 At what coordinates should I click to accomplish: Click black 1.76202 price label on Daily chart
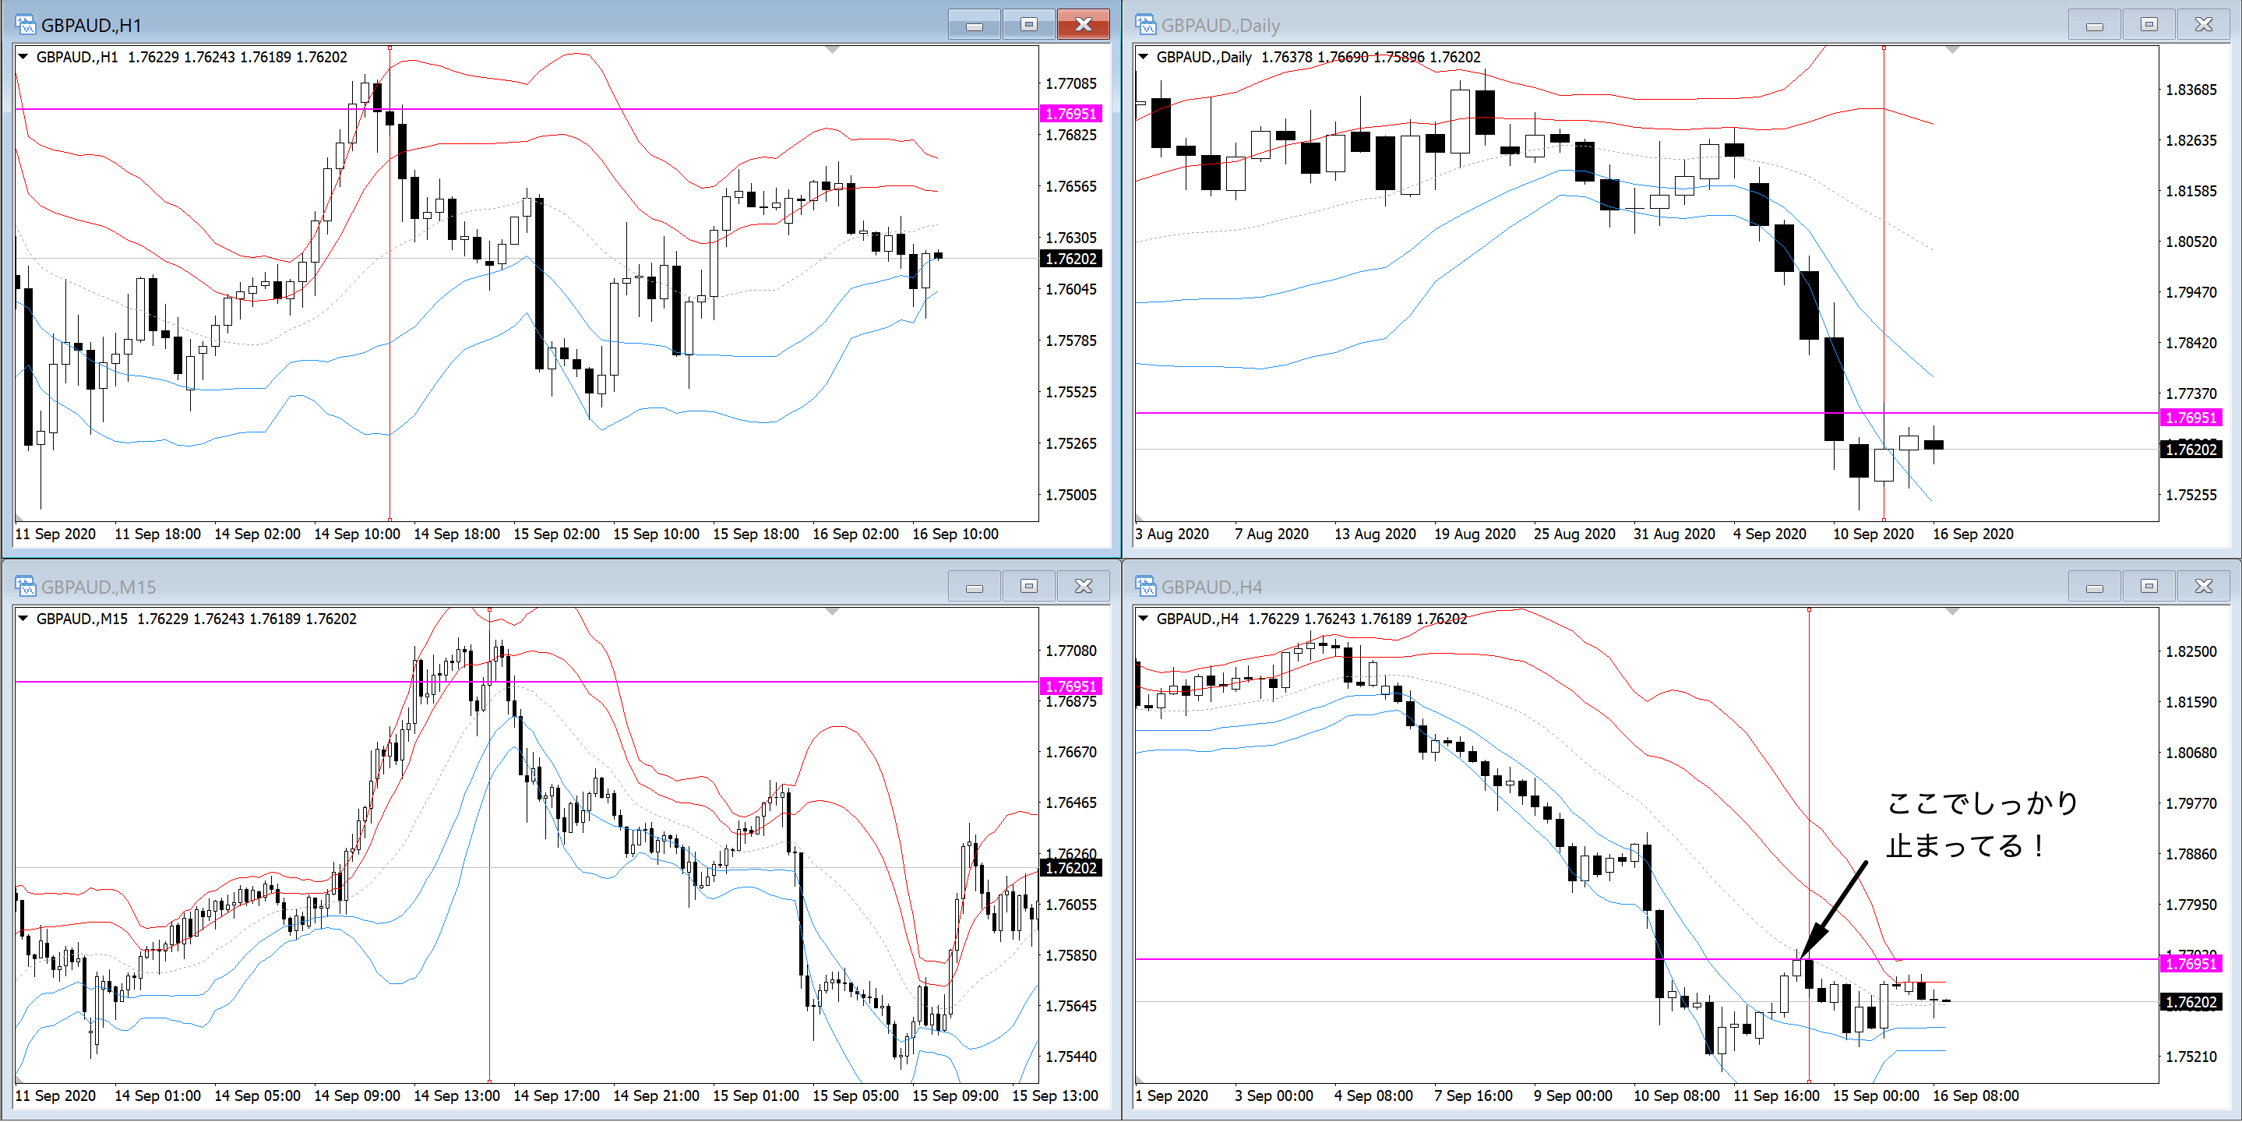pyautogui.click(x=2191, y=449)
